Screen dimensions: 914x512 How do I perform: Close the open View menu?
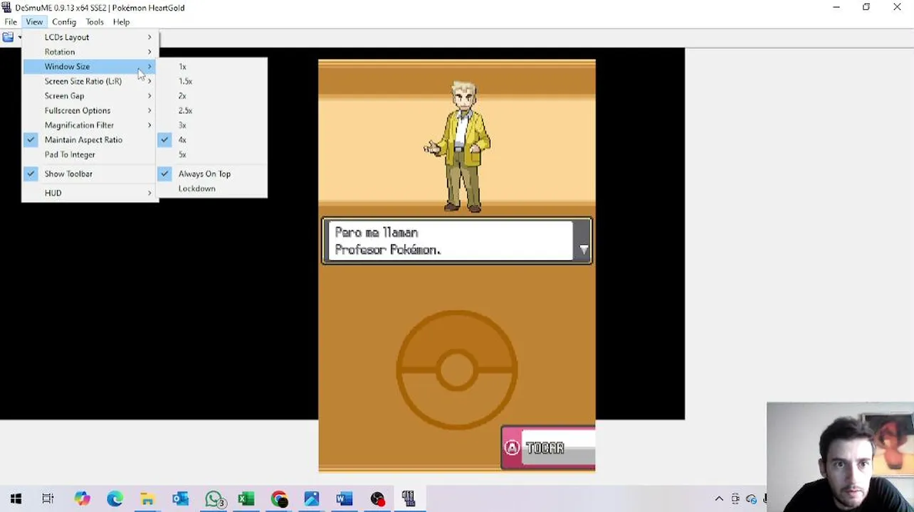pos(34,22)
